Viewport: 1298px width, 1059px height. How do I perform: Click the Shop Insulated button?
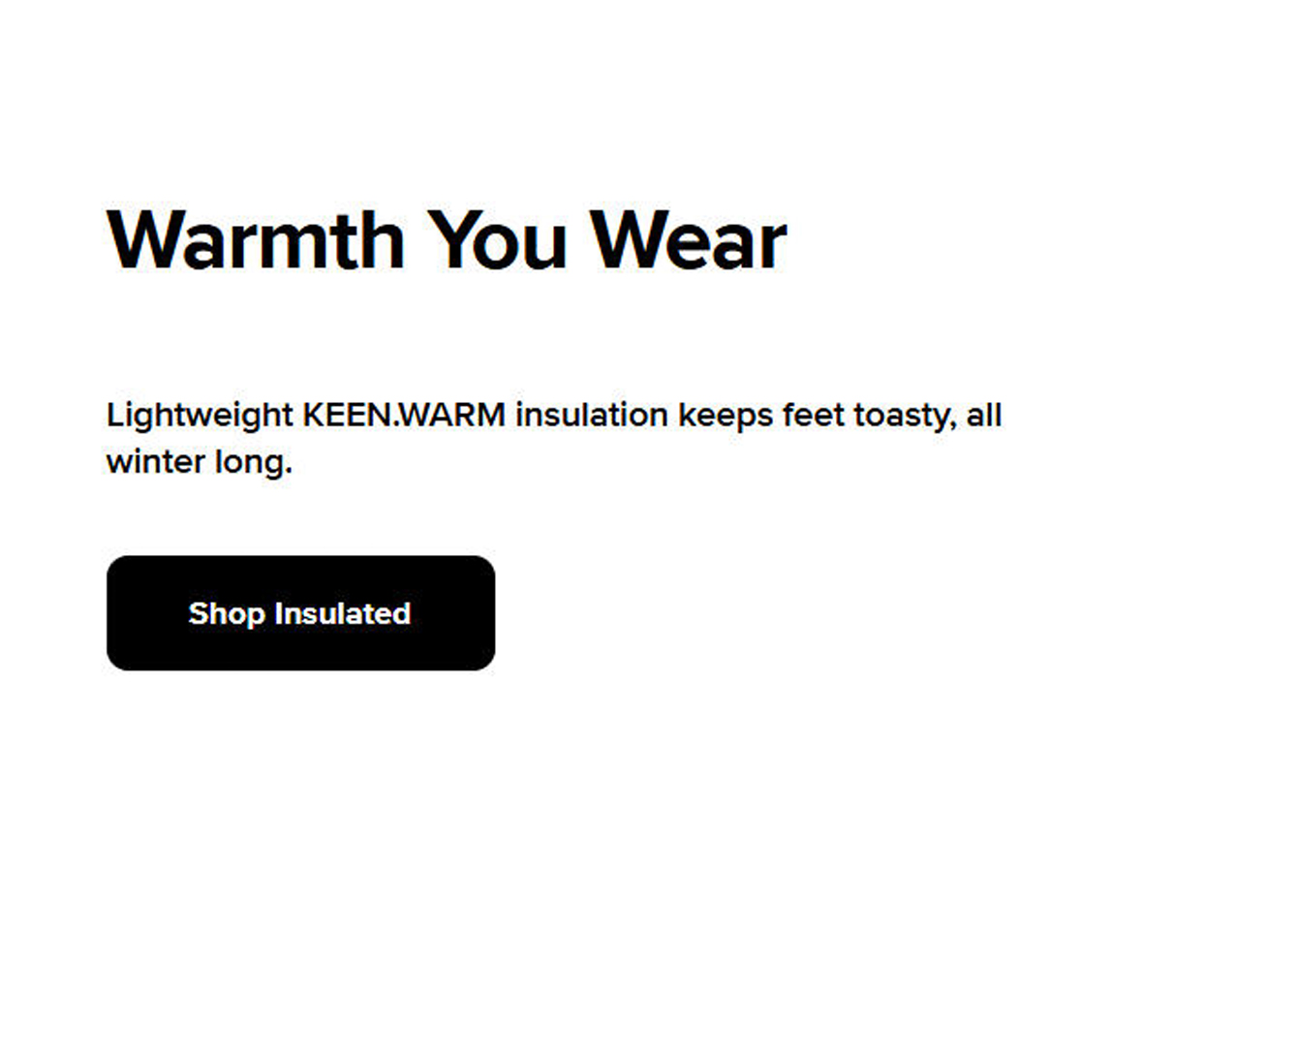(300, 612)
